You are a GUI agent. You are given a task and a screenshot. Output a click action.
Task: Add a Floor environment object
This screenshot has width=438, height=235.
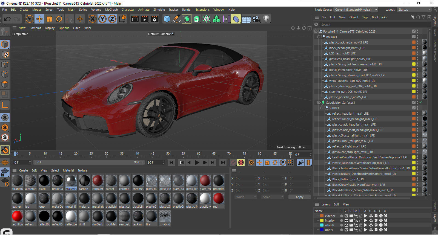246,19
